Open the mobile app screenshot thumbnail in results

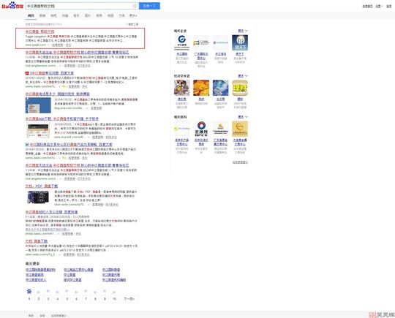coord(38,130)
